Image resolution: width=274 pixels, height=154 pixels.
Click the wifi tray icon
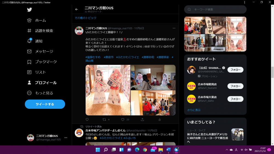(x=242, y=150)
